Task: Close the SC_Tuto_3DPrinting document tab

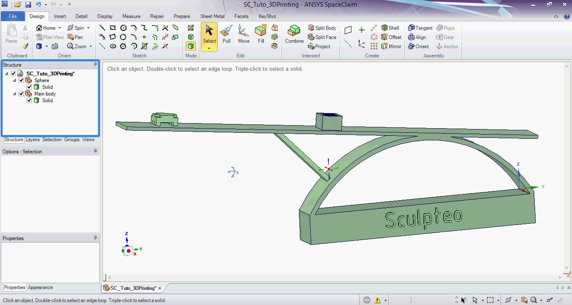Action: 160,288
